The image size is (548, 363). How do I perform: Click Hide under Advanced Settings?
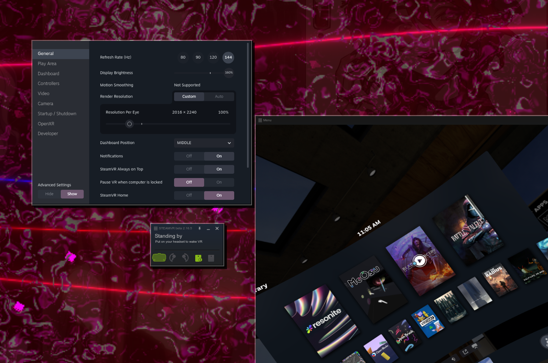[49, 194]
